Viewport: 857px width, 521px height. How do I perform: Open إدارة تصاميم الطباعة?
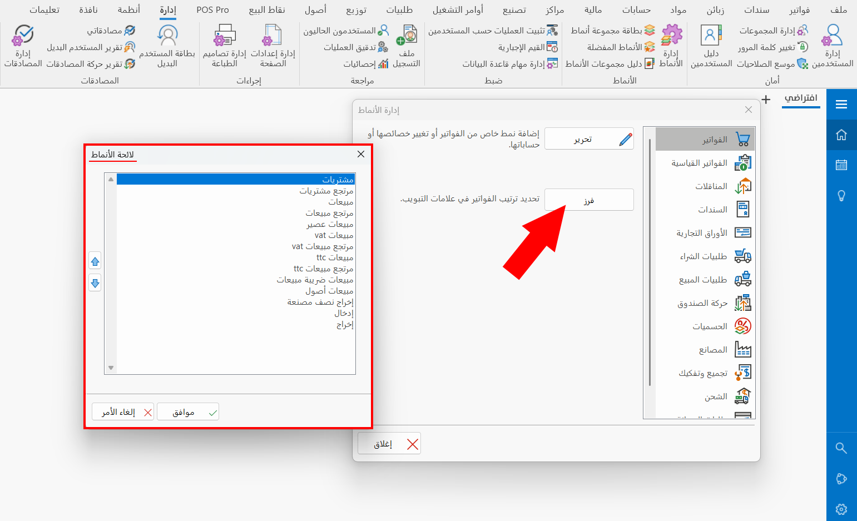225,47
